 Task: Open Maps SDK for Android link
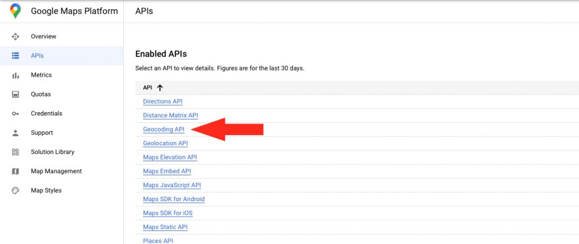click(x=174, y=199)
